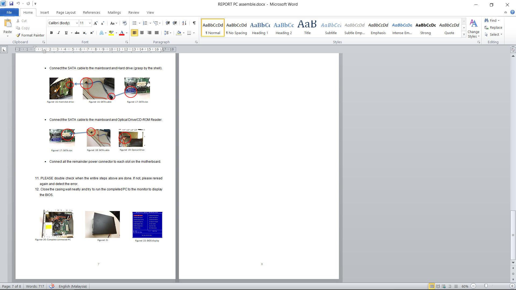Viewport: 516px width, 290px height.
Task: Expand the Styles gallery More arrow
Action: click(x=464, y=34)
